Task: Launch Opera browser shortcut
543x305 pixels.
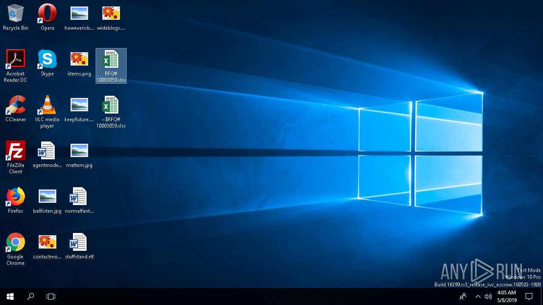Action: [47, 17]
